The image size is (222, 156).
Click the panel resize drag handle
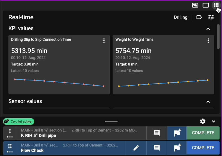pyautogui.click(x=111, y=121)
